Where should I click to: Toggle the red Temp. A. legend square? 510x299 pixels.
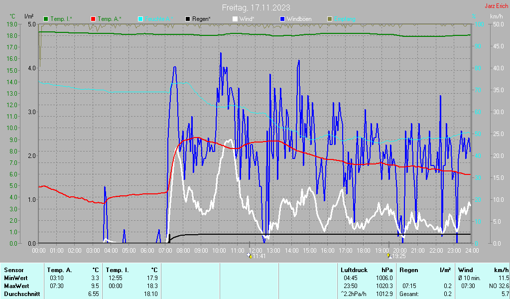93,19
